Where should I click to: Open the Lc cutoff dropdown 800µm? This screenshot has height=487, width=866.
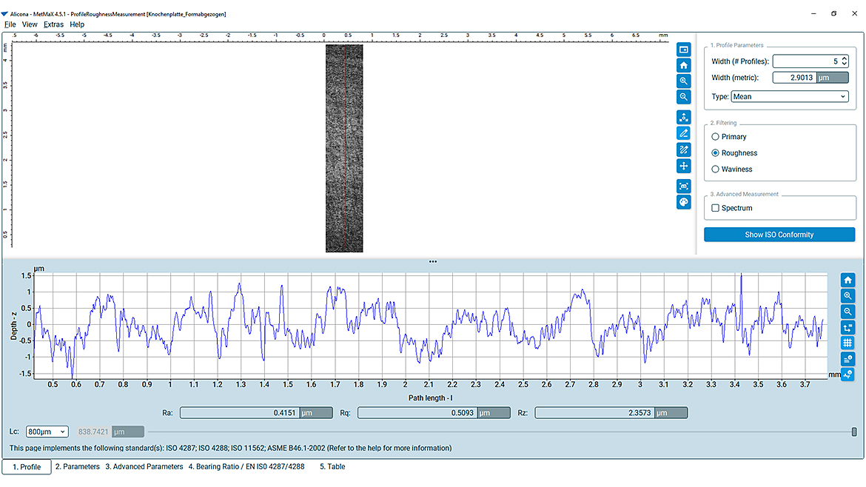pos(47,431)
